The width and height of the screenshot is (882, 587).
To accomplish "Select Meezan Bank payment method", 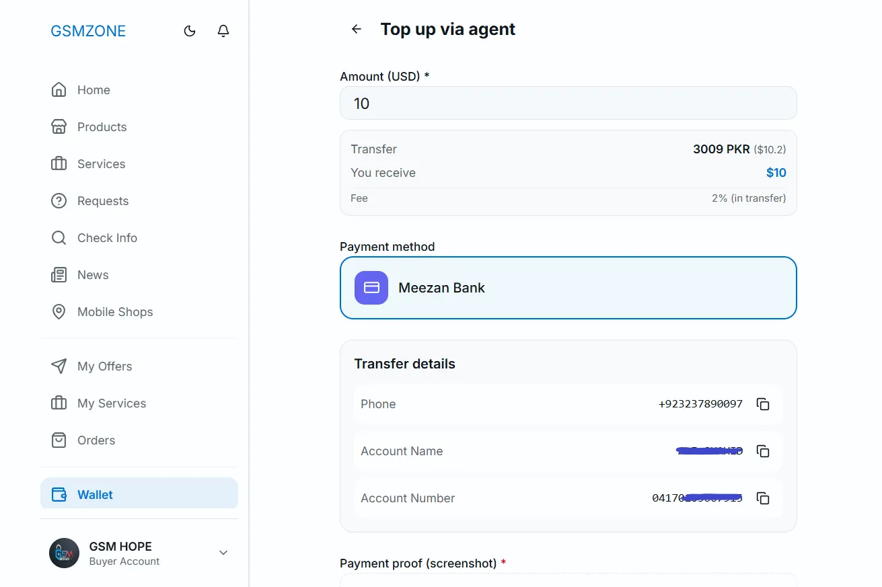I will coord(568,288).
